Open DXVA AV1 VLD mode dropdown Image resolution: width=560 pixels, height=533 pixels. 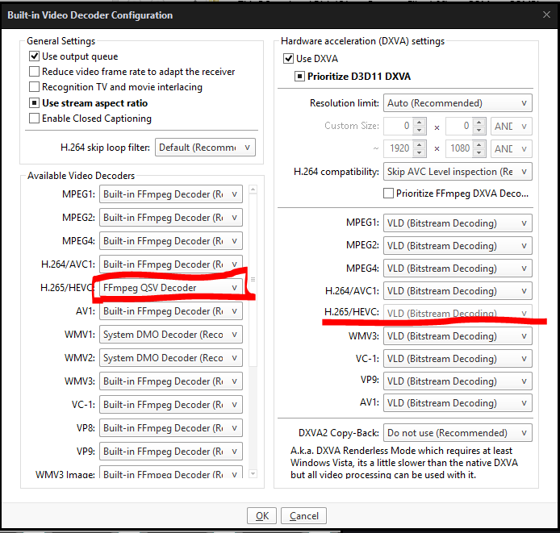click(458, 403)
